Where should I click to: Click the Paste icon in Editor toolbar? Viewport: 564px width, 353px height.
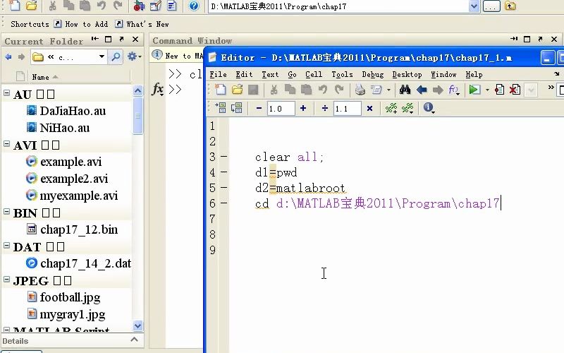(x=306, y=90)
